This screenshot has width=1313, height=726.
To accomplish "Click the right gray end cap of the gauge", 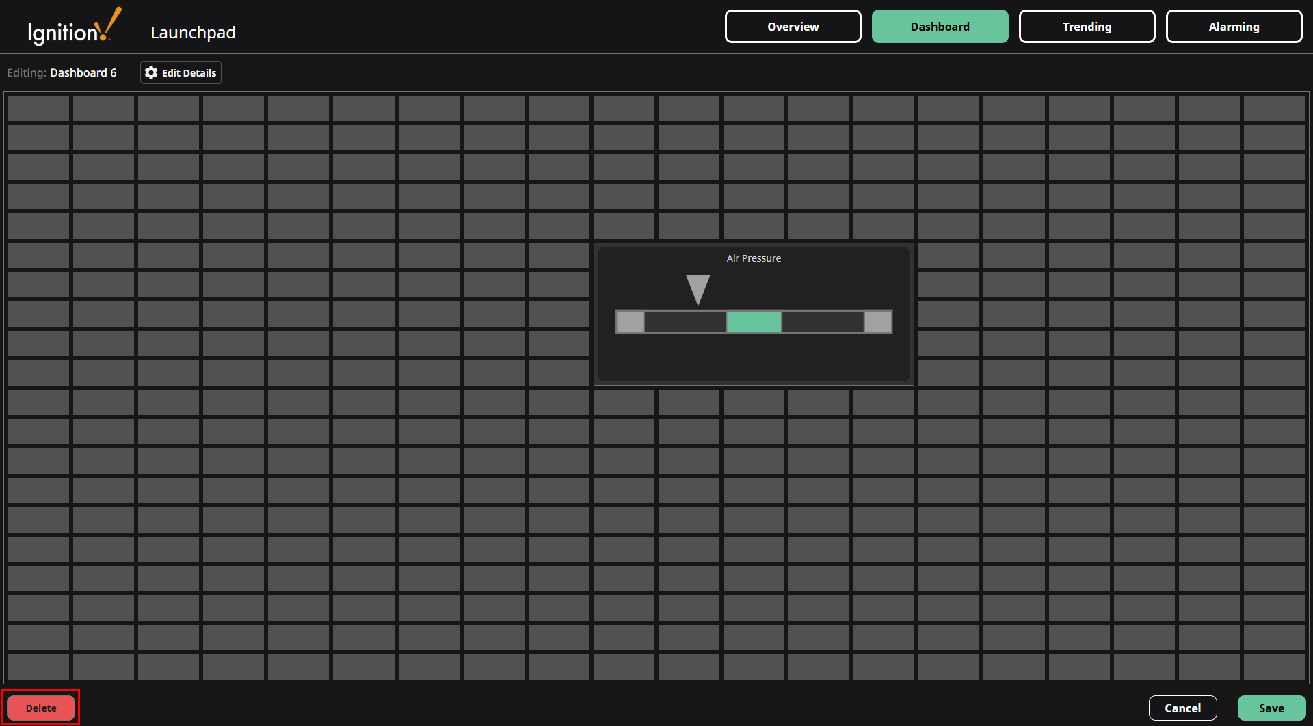I will [x=878, y=321].
